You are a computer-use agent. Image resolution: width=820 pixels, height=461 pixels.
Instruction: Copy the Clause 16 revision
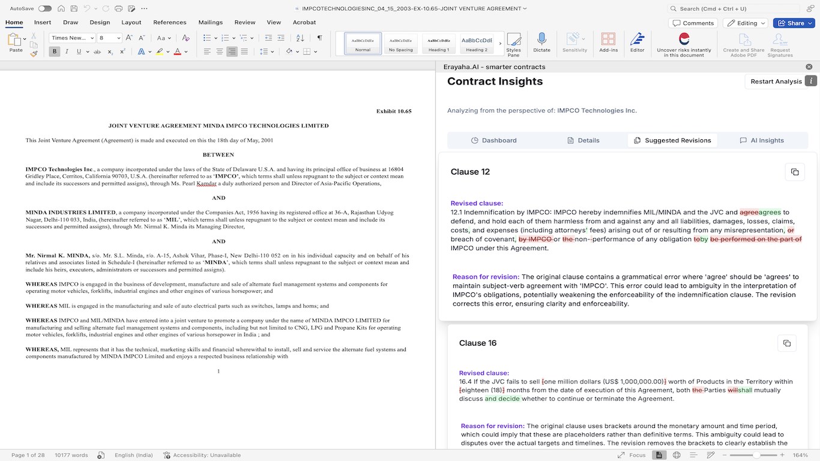coord(786,343)
